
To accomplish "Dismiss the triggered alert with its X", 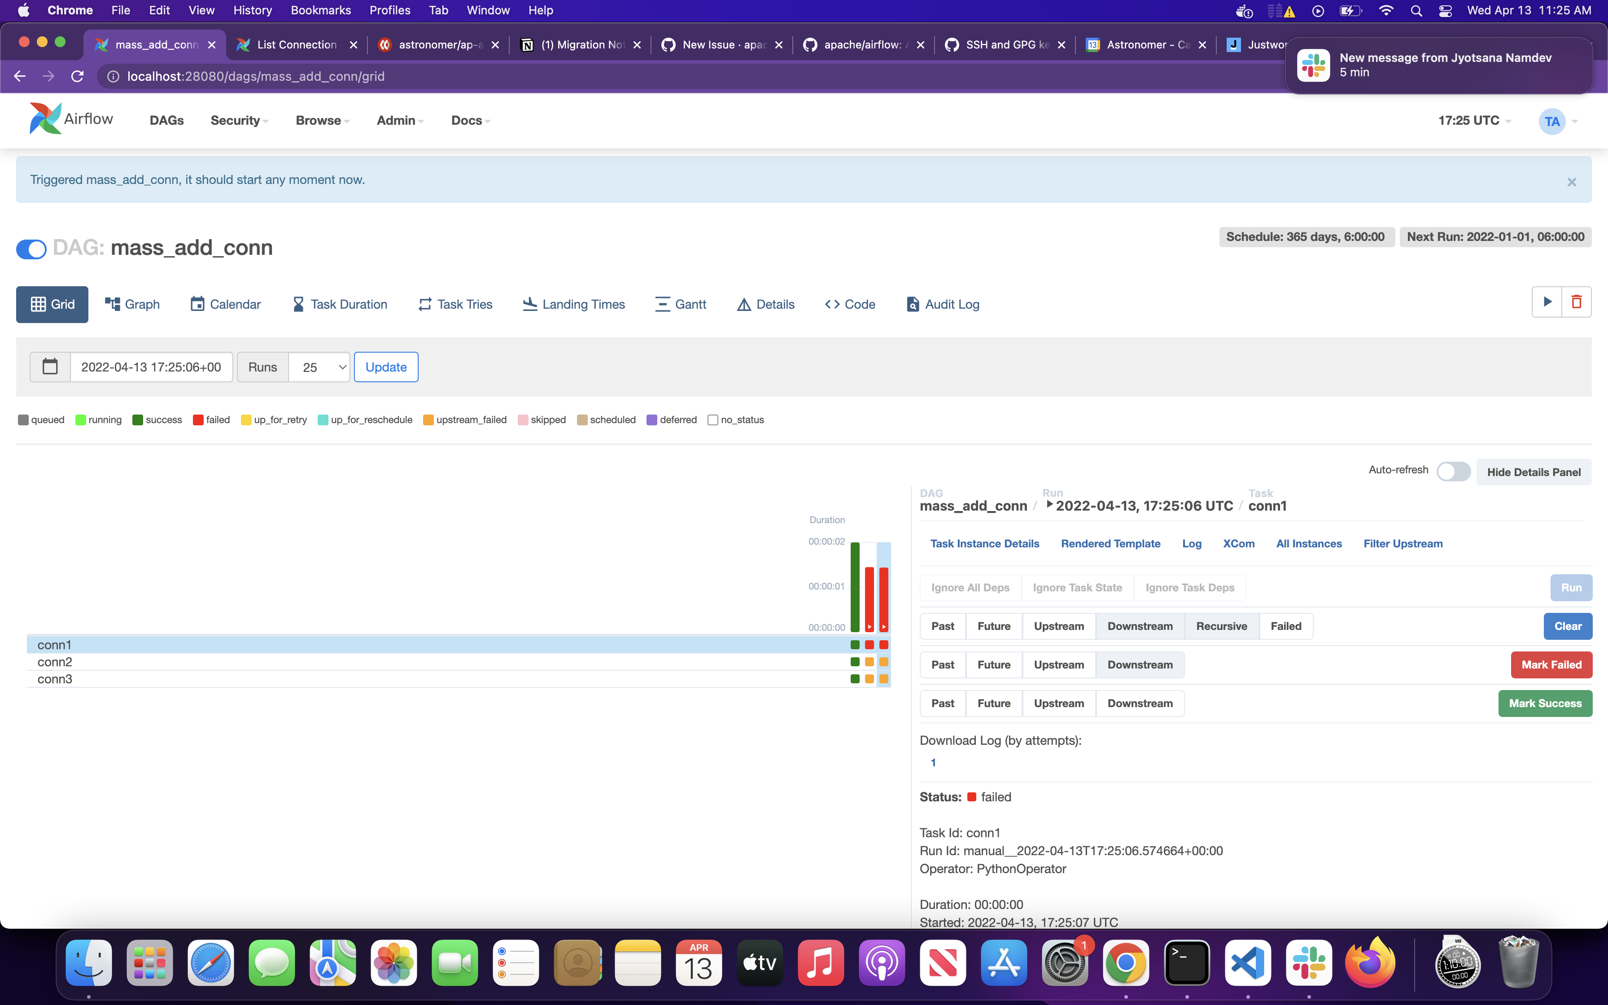I will coord(1572,181).
